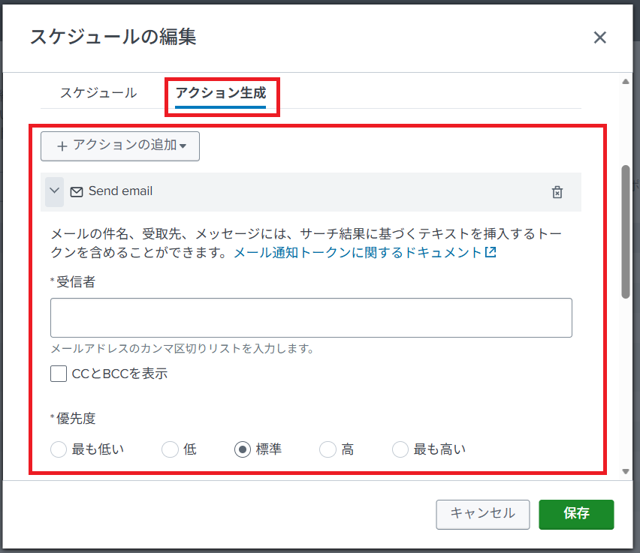Viewport: 640px width, 553px height.
Task: Choose the 標準 priority radio option
Action: pos(243,449)
